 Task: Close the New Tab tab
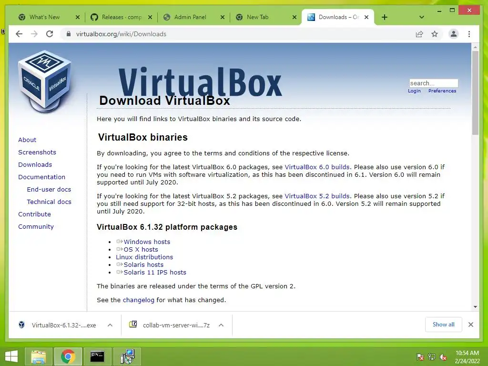tap(295, 17)
